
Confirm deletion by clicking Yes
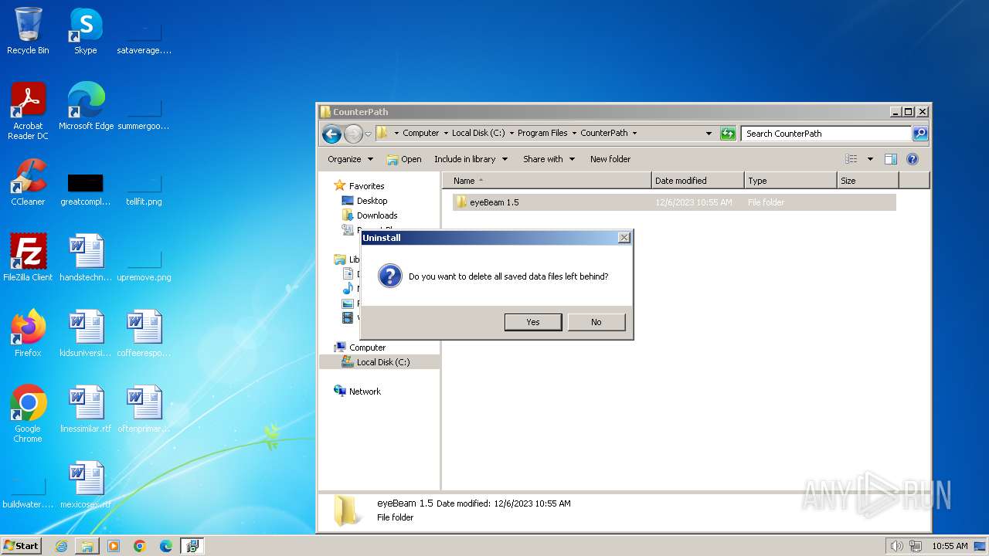[x=533, y=322]
